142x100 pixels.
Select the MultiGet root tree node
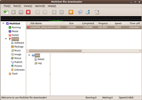pyautogui.click(x=13, y=24)
